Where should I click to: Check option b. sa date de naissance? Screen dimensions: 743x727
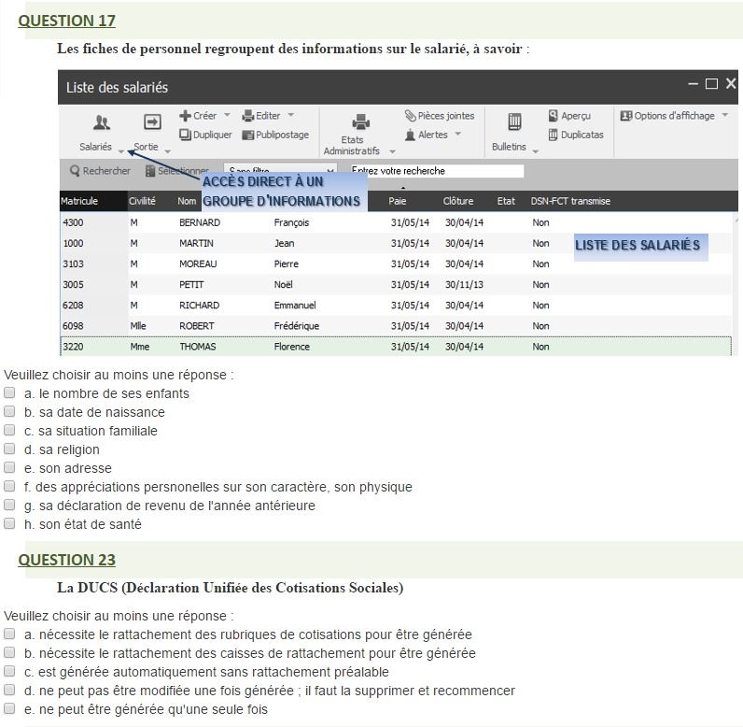(9, 411)
